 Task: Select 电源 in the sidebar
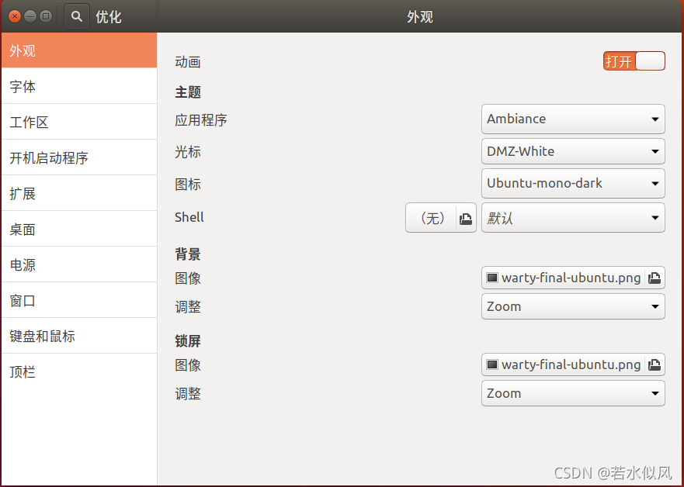point(79,265)
